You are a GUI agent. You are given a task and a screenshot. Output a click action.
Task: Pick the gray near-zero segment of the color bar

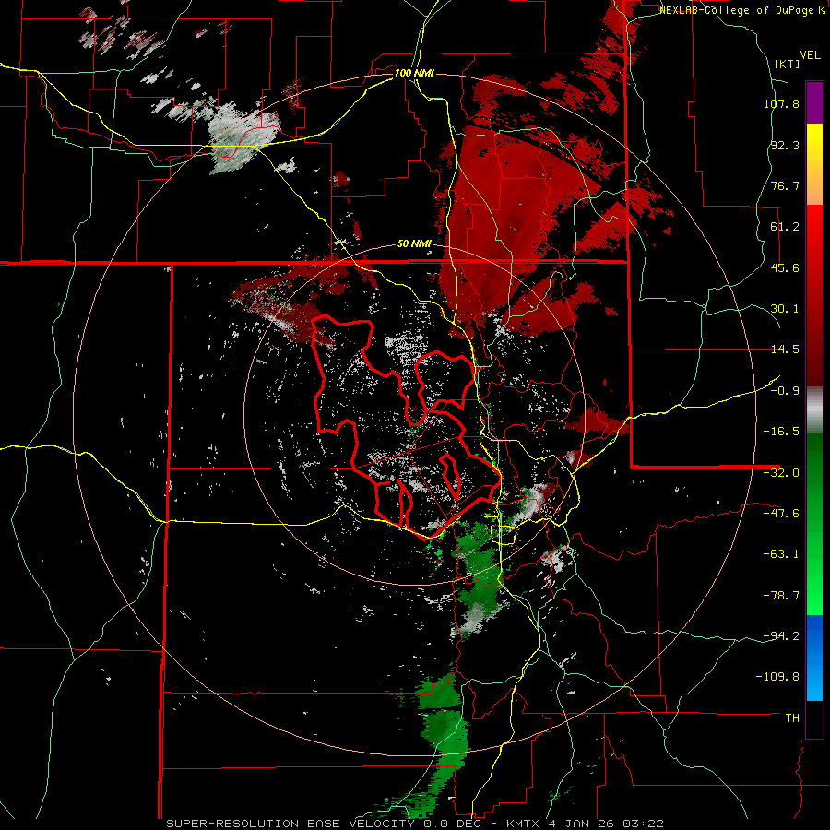pos(814,410)
